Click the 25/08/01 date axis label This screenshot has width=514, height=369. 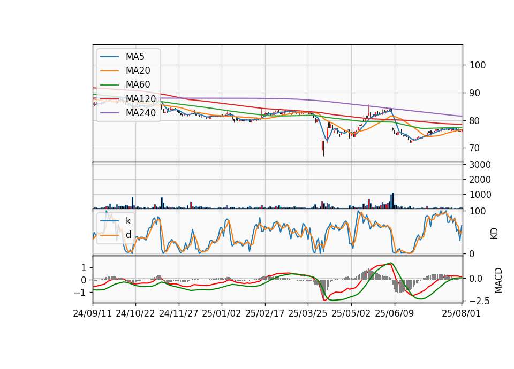pos(462,313)
